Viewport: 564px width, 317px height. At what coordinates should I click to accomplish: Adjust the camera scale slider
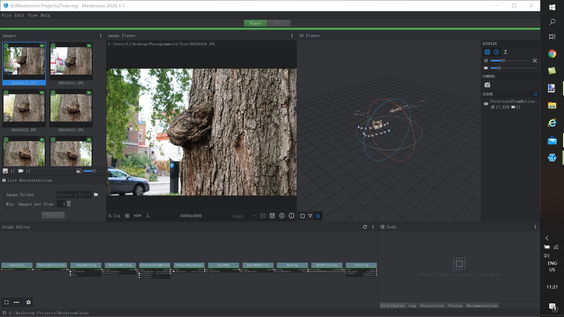point(514,68)
